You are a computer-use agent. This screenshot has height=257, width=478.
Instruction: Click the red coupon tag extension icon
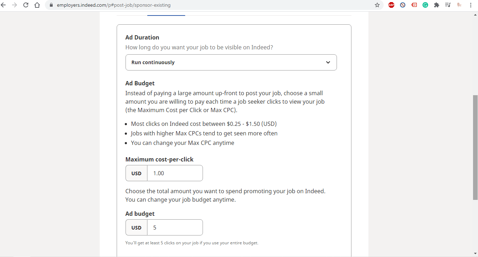click(414, 5)
